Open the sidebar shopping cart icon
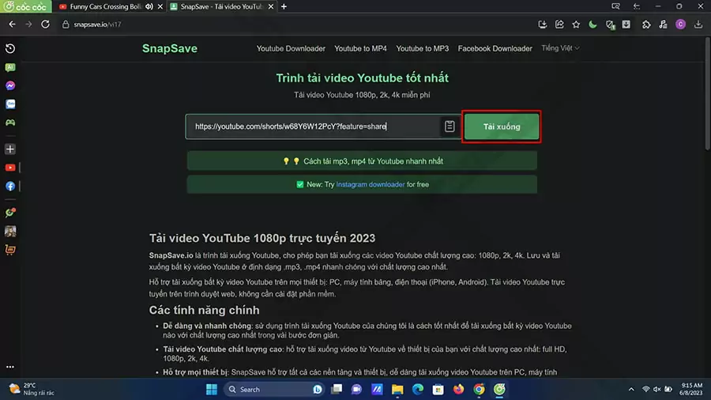The height and width of the screenshot is (400, 711). coord(10,250)
